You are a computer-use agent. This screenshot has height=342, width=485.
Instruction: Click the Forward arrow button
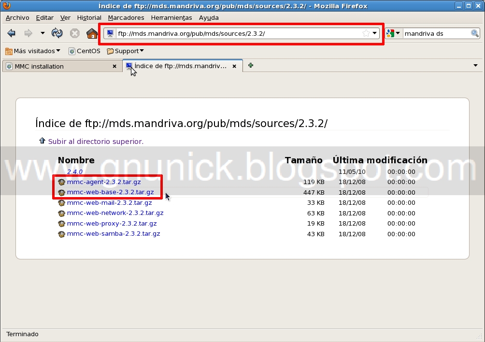click(x=28, y=33)
